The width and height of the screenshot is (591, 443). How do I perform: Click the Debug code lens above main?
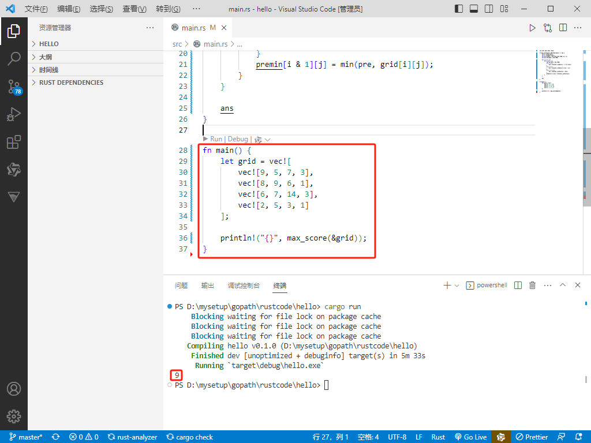[238, 139]
